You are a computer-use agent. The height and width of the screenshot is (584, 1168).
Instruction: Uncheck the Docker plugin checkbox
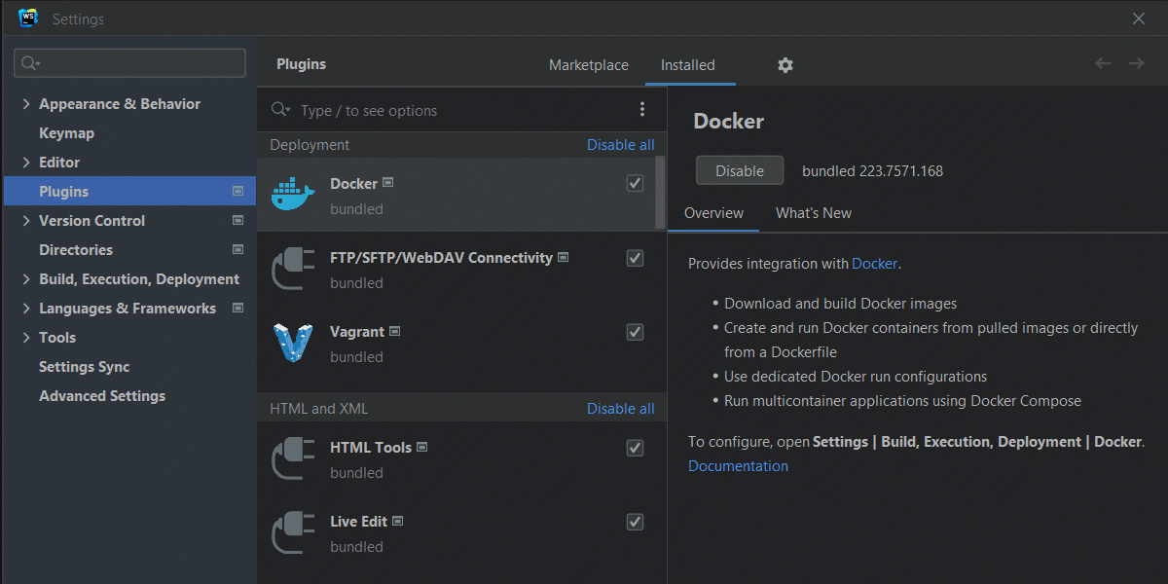click(x=635, y=183)
